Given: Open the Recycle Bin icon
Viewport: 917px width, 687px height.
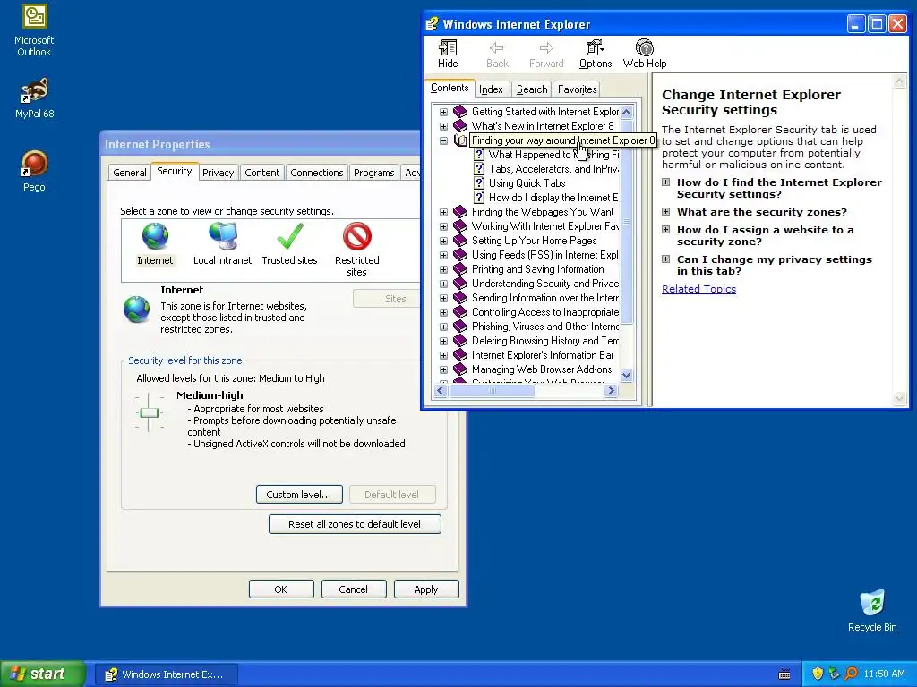Looking at the screenshot, I should [872, 603].
